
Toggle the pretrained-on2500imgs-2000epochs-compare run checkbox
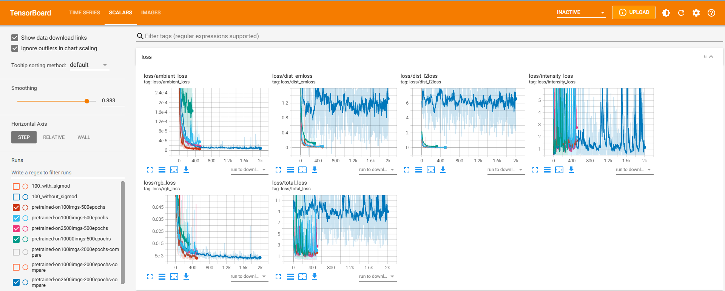[x=16, y=282]
